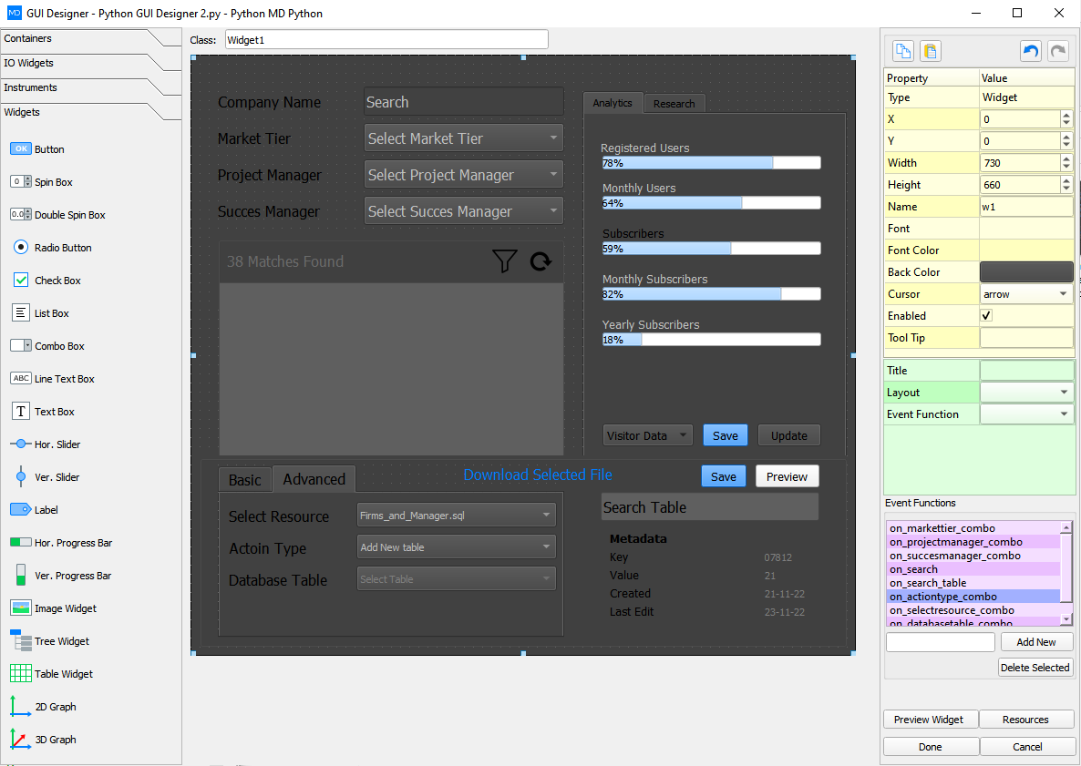1081x766 pixels.
Task: Click the undo arrow icon
Action: click(1031, 51)
